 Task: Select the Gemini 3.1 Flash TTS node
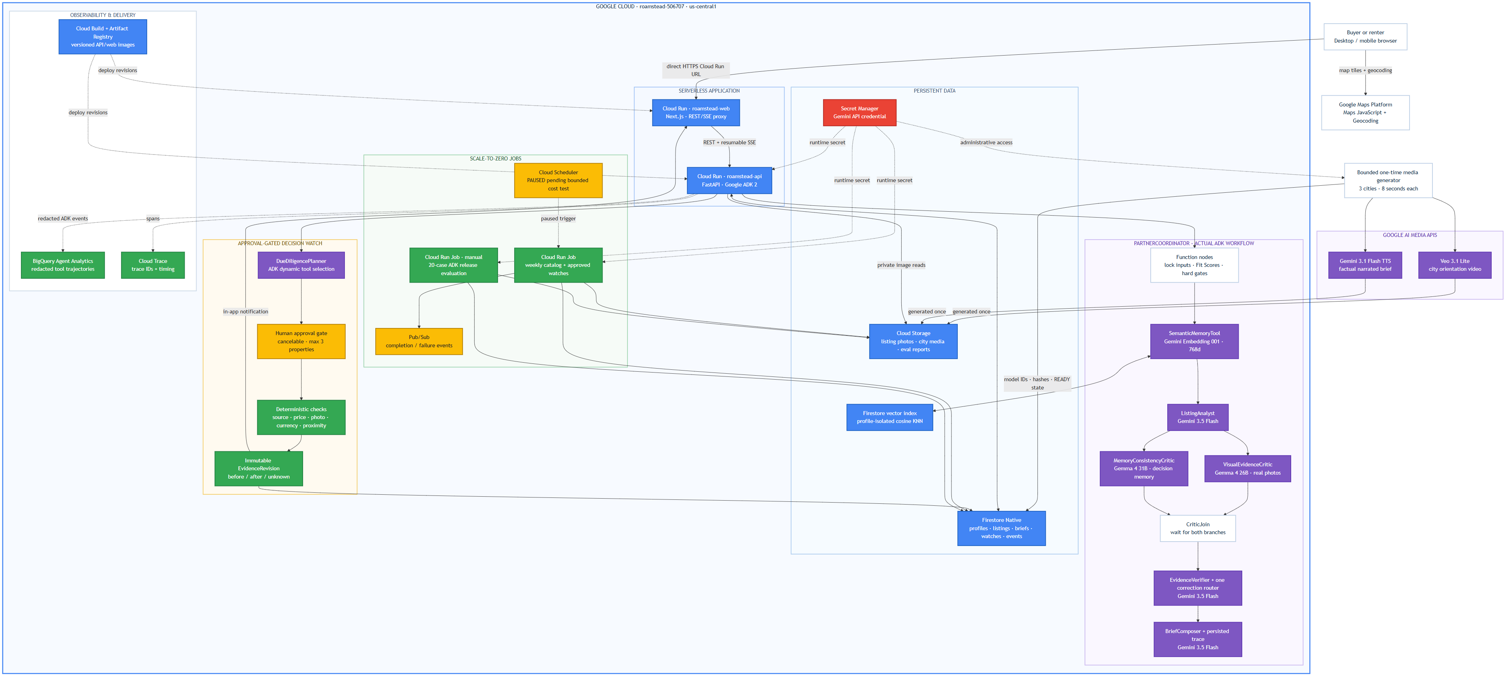pos(1365,265)
